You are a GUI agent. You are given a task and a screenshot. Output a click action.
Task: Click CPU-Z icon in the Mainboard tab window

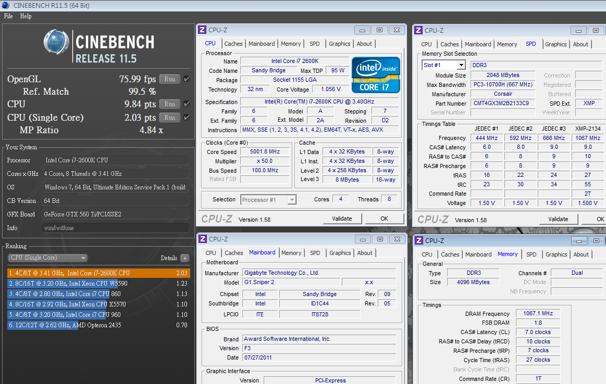point(203,239)
